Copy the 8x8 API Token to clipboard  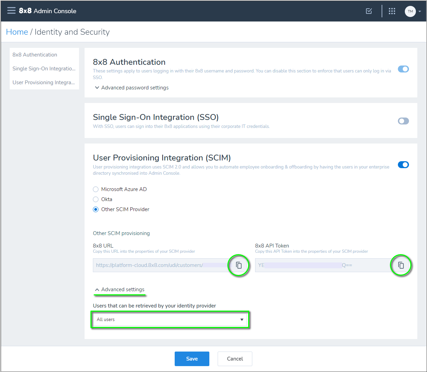click(401, 265)
